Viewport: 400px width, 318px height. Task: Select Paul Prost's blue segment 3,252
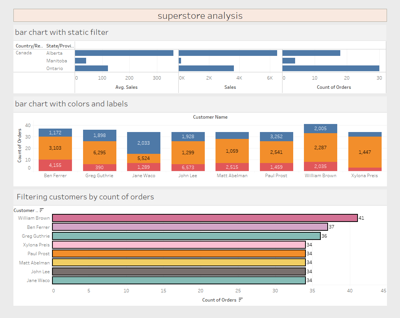pyautogui.click(x=276, y=137)
